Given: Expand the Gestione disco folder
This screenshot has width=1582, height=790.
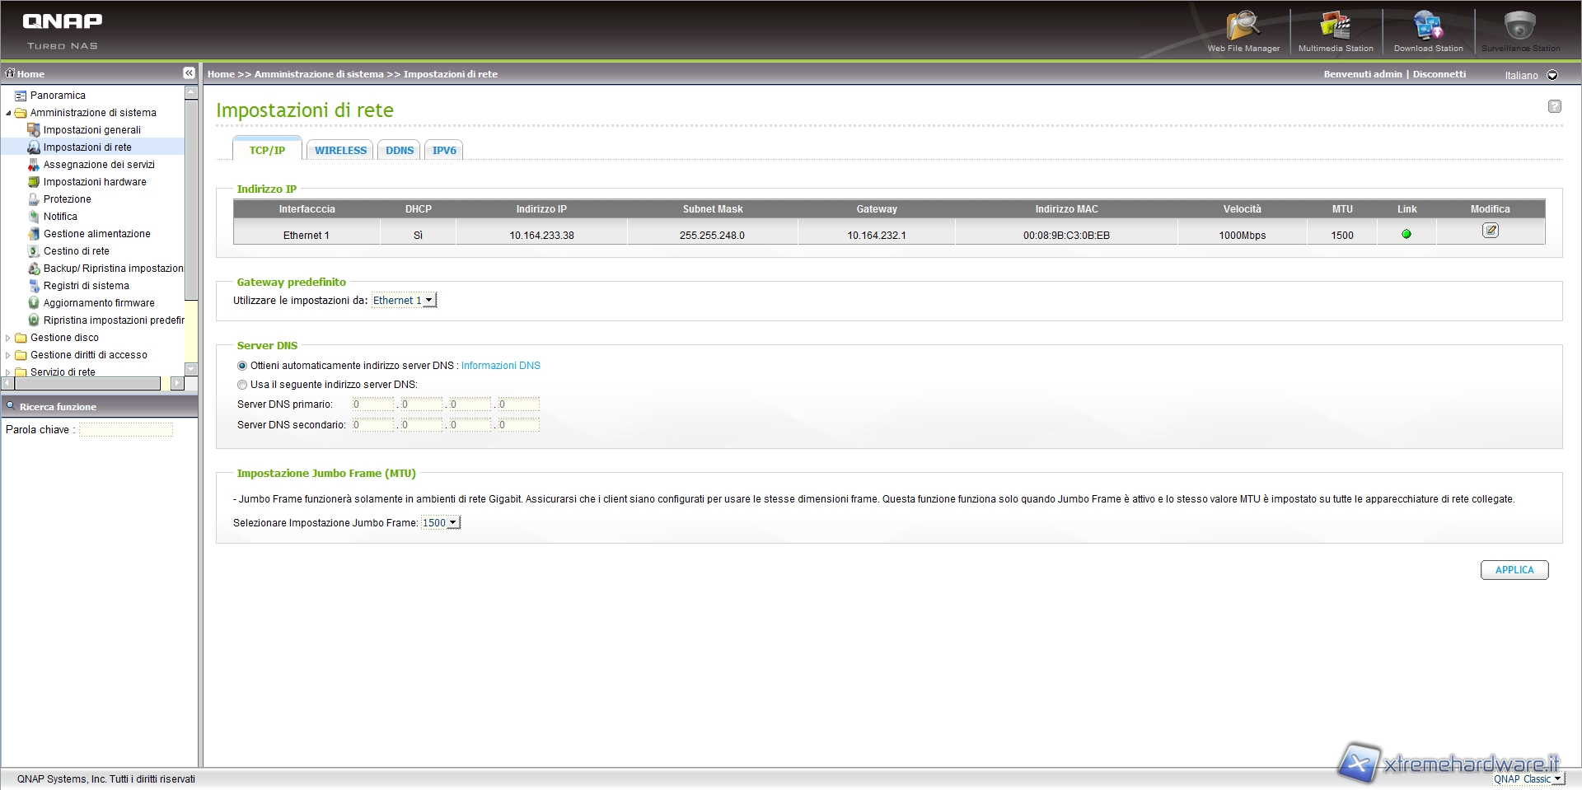Looking at the screenshot, I should 8,338.
